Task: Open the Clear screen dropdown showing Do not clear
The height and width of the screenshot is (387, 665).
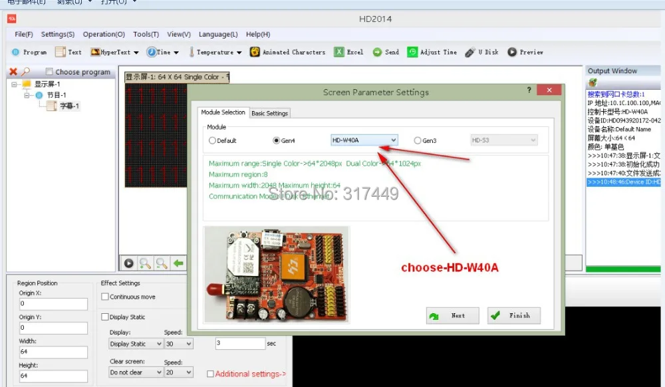Action: point(136,372)
